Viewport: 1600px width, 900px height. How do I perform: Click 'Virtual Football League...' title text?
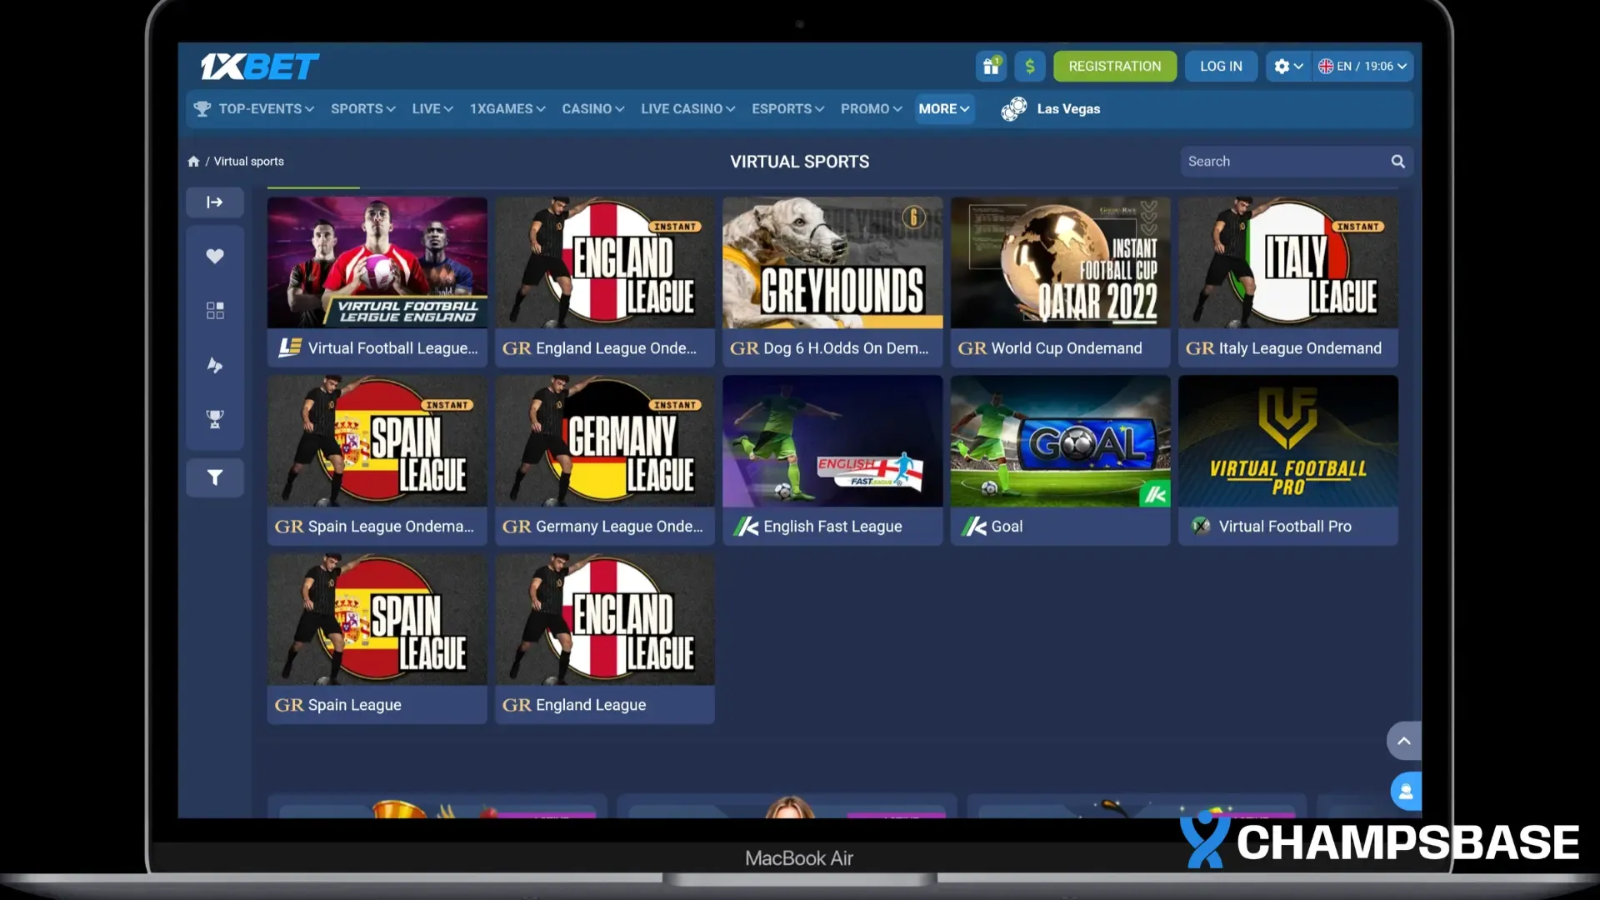392,348
